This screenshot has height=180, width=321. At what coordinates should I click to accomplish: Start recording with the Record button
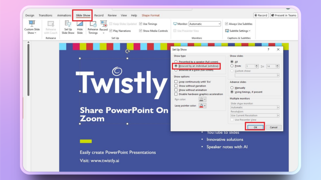coord(260,15)
